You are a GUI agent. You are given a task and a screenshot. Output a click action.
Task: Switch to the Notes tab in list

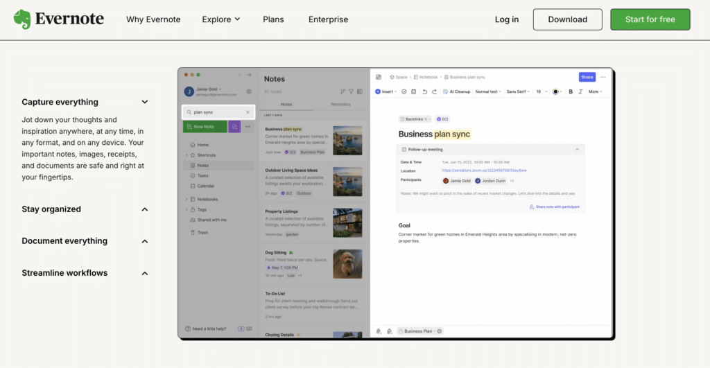click(286, 104)
